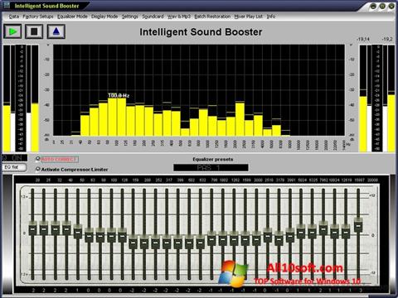Image resolution: width=398 pixels, height=298 pixels.
Task: Click the 100 Hz equalizer slider knob
Action: [x=111, y=235]
